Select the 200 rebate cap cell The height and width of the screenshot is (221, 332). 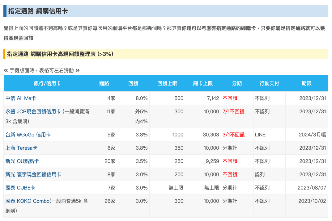[167, 175]
